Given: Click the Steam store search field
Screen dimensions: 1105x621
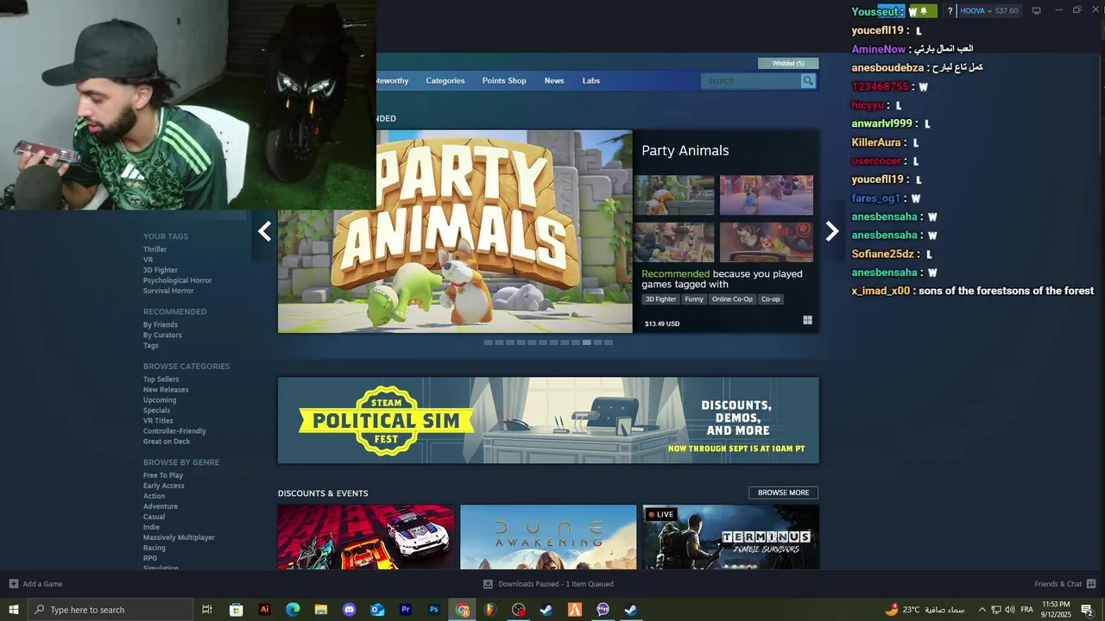Looking at the screenshot, I should point(751,80).
